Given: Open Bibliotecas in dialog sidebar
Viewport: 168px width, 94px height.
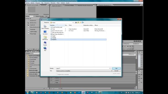Looking at the screenshot, I should click(45, 38).
